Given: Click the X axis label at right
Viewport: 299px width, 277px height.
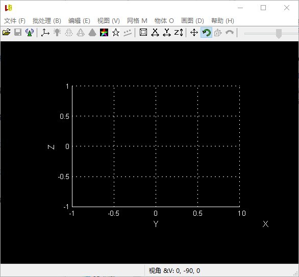Looking at the screenshot, I should [265, 224].
